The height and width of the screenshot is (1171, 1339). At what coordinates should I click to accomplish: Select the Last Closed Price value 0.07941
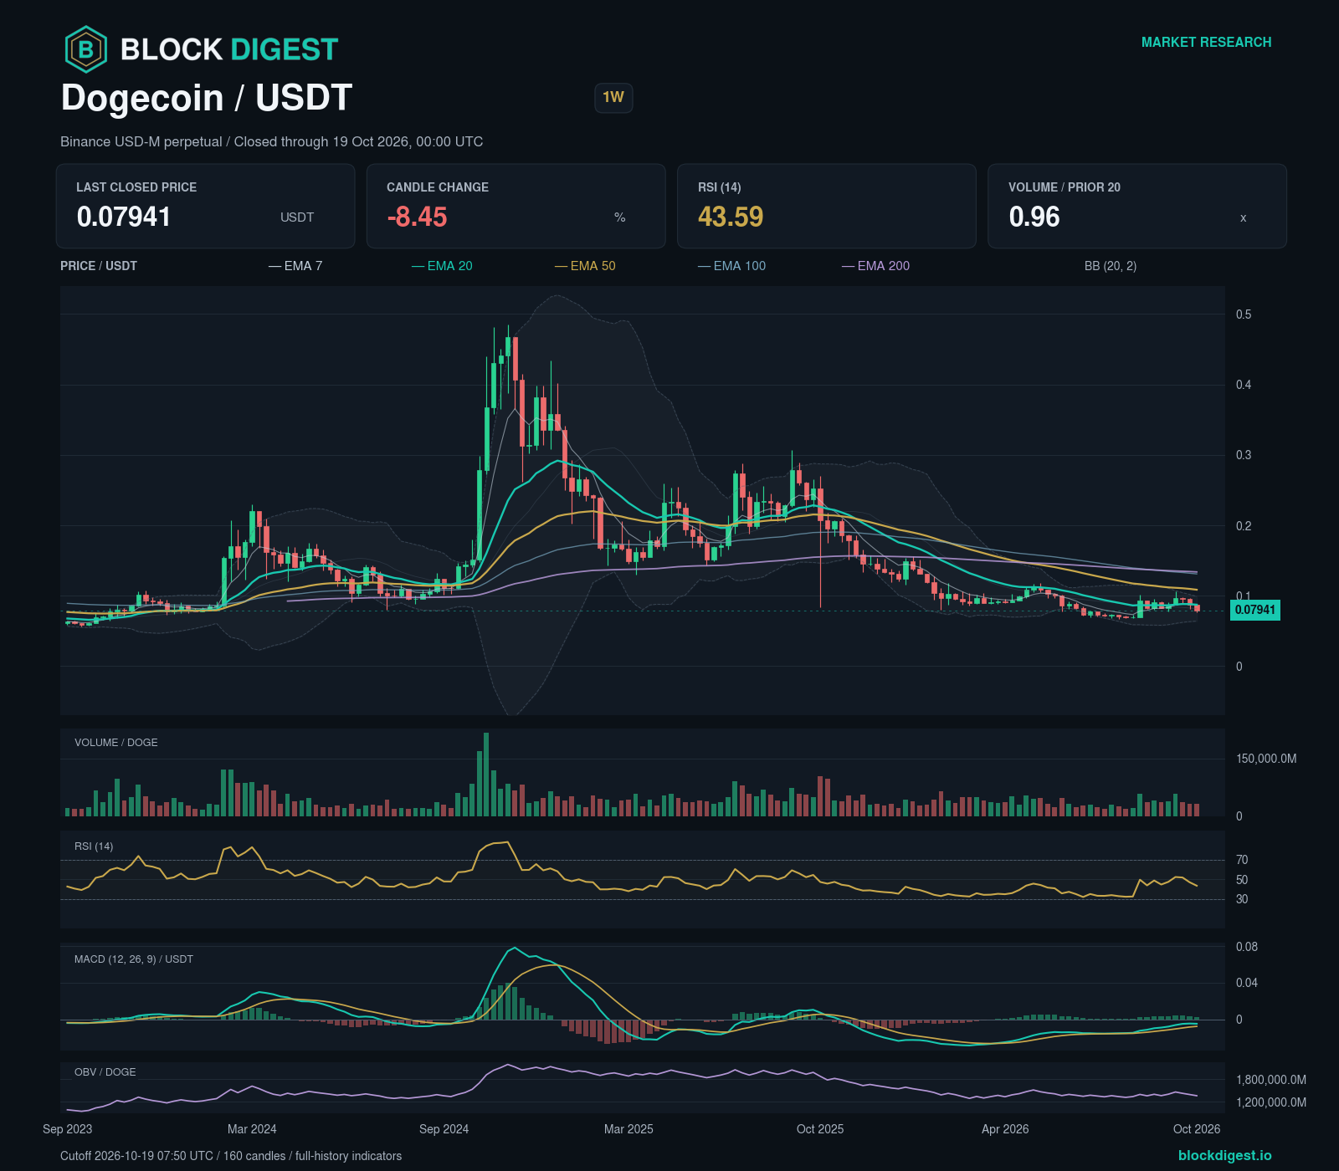(x=124, y=217)
